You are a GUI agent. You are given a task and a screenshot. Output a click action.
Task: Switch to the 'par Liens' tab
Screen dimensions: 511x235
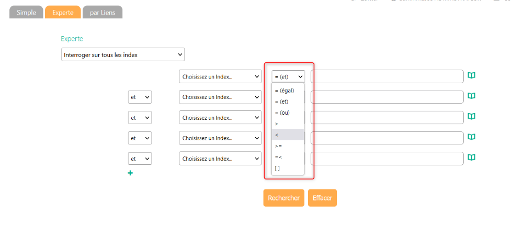pos(103,12)
